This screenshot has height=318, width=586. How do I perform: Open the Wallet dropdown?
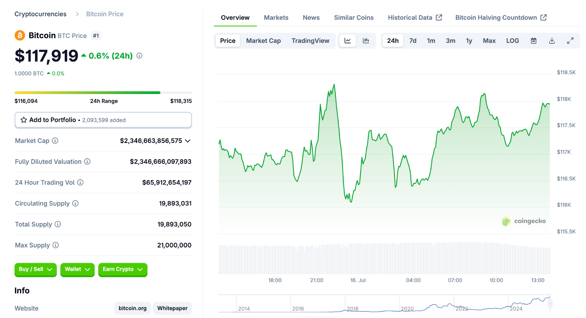(x=77, y=269)
